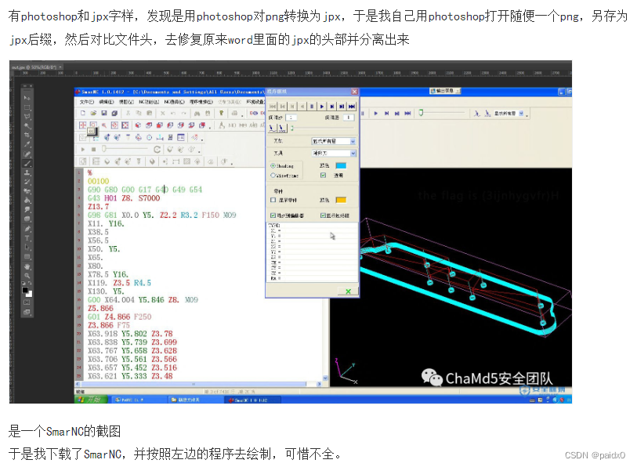Open SmarNC 编辑(E) menu
637x467 pixels.
point(107,102)
